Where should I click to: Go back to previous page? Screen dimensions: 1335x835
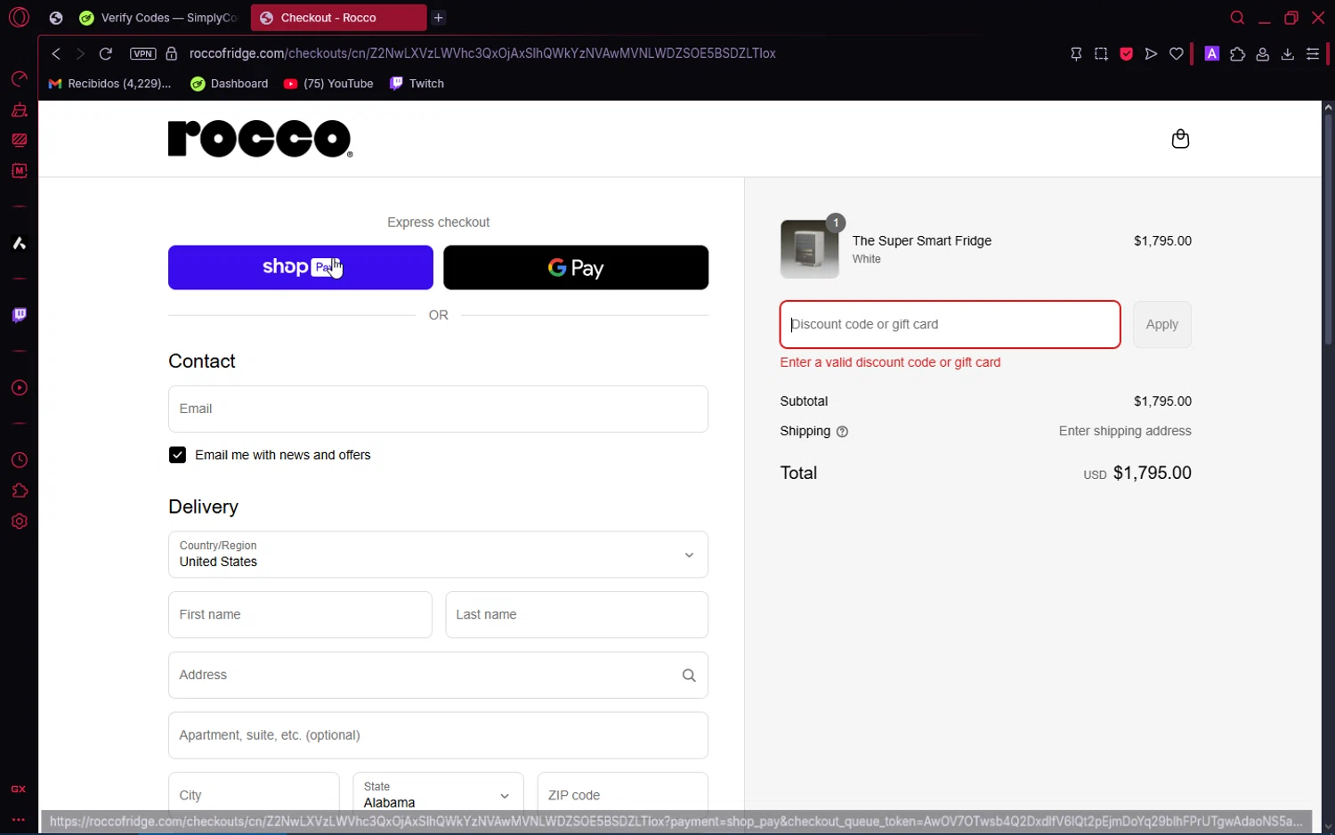tap(56, 53)
